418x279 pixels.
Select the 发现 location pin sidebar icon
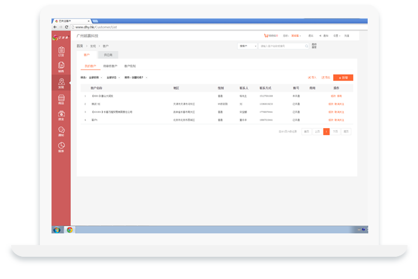(61, 83)
